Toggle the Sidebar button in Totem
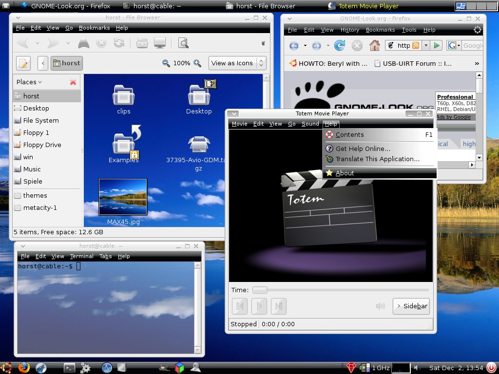The height and width of the screenshot is (374, 499). click(411, 306)
